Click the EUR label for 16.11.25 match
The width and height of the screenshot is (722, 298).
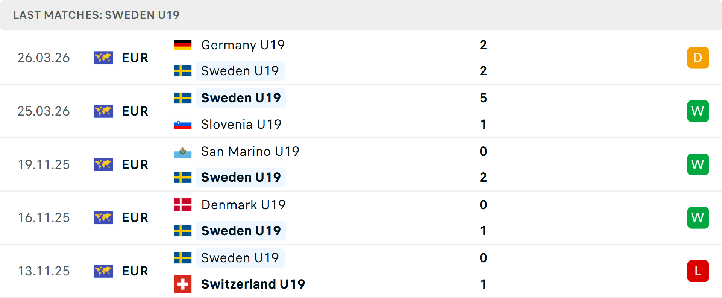tap(135, 218)
